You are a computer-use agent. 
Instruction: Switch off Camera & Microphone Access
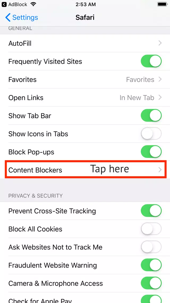tap(151, 284)
